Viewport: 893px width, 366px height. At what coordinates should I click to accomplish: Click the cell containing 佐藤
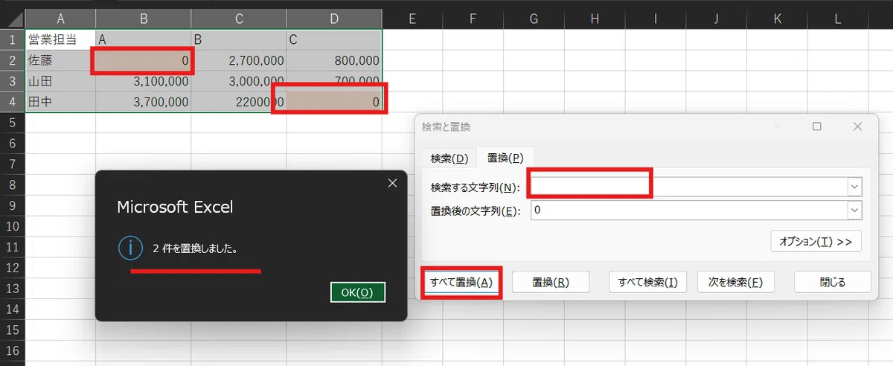tap(60, 60)
